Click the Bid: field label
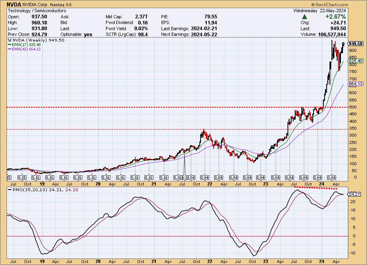 tap(64, 22)
